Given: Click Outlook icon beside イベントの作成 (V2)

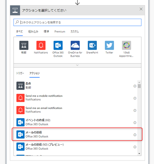Looking at the screenshot, I should tap(21, 122).
